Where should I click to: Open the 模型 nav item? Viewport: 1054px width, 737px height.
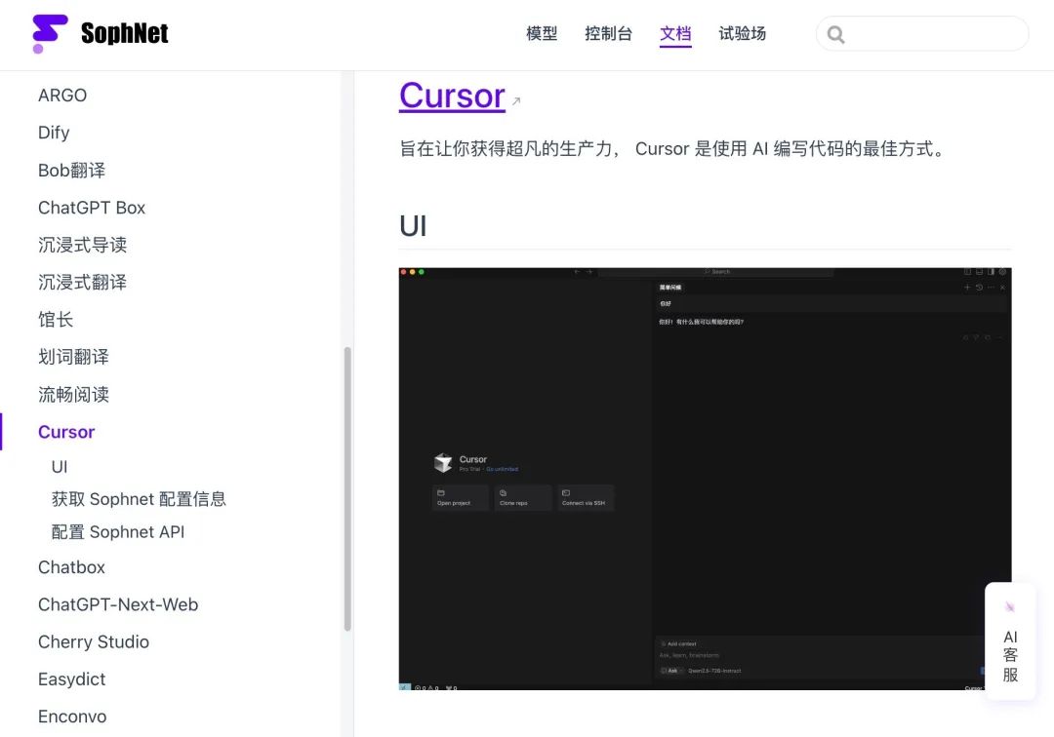click(x=542, y=33)
